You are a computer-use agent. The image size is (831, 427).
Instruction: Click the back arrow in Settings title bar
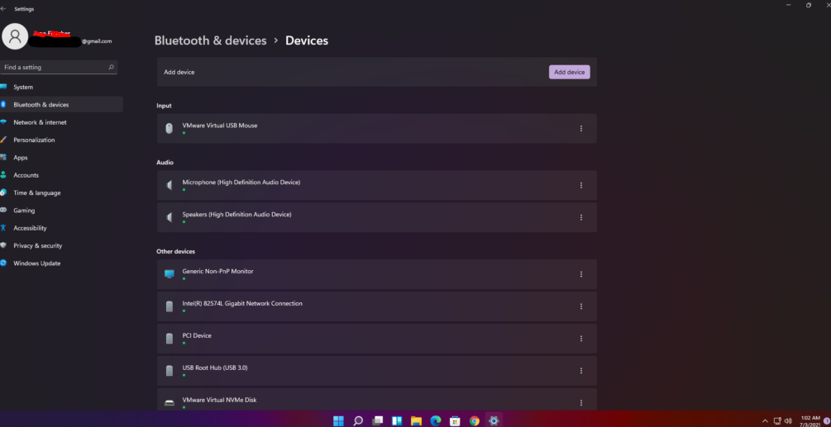coord(4,8)
